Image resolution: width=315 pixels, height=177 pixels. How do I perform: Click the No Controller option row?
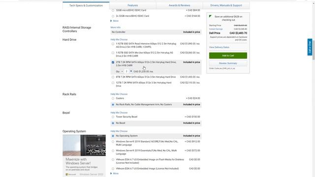tap(156, 32)
